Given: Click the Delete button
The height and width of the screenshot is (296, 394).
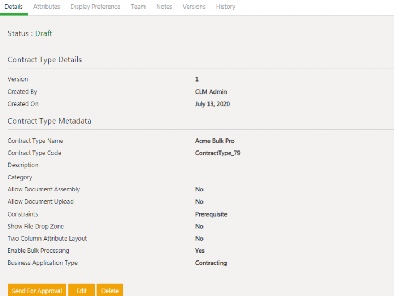Looking at the screenshot, I should pos(110,290).
